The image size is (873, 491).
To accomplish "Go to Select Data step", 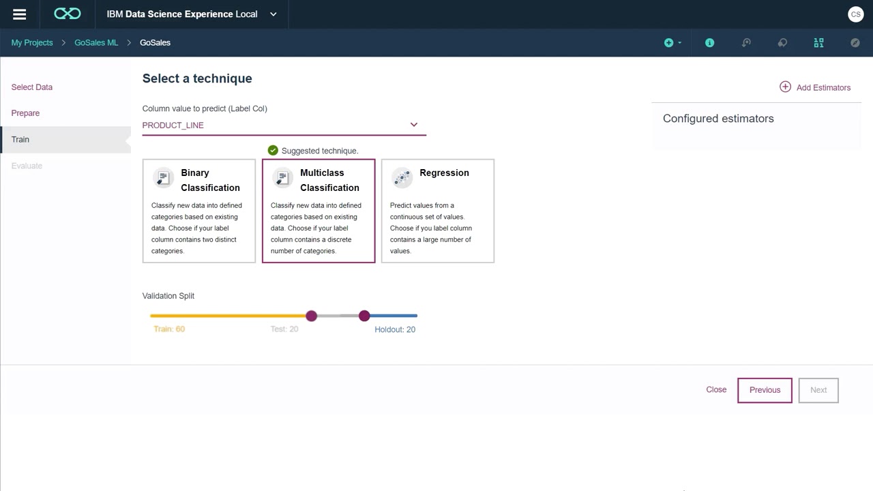I will 32,87.
